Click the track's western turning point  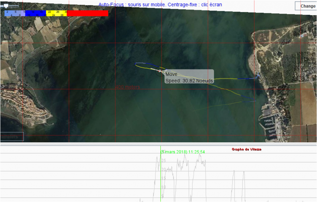tap(136, 64)
